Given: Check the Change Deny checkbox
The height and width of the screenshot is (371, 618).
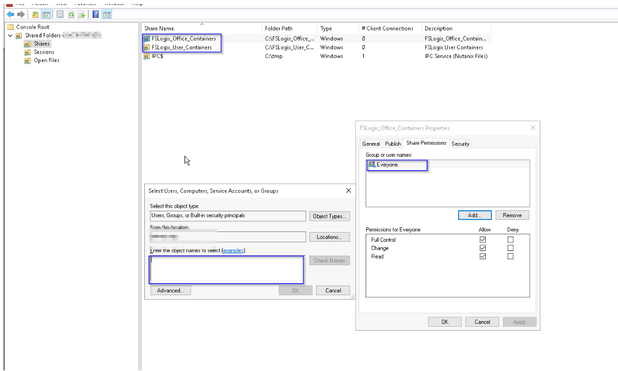Looking at the screenshot, I should [510, 248].
